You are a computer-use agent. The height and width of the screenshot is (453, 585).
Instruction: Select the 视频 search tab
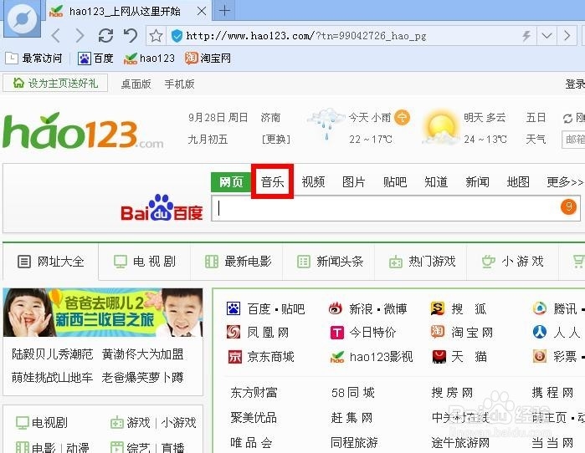point(313,182)
